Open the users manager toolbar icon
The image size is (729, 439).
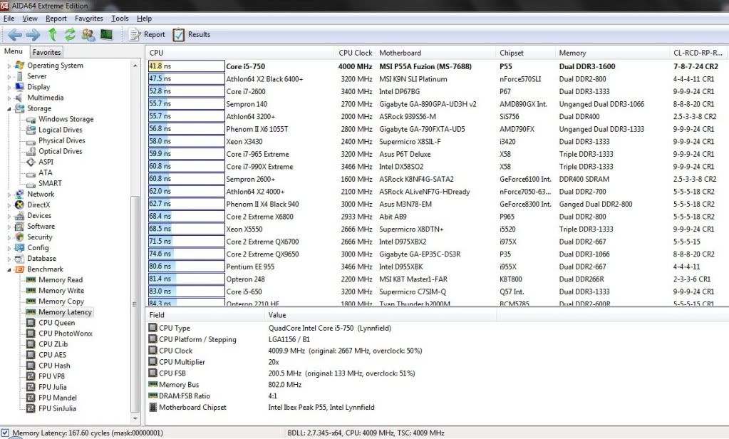pyautogui.click(x=88, y=34)
